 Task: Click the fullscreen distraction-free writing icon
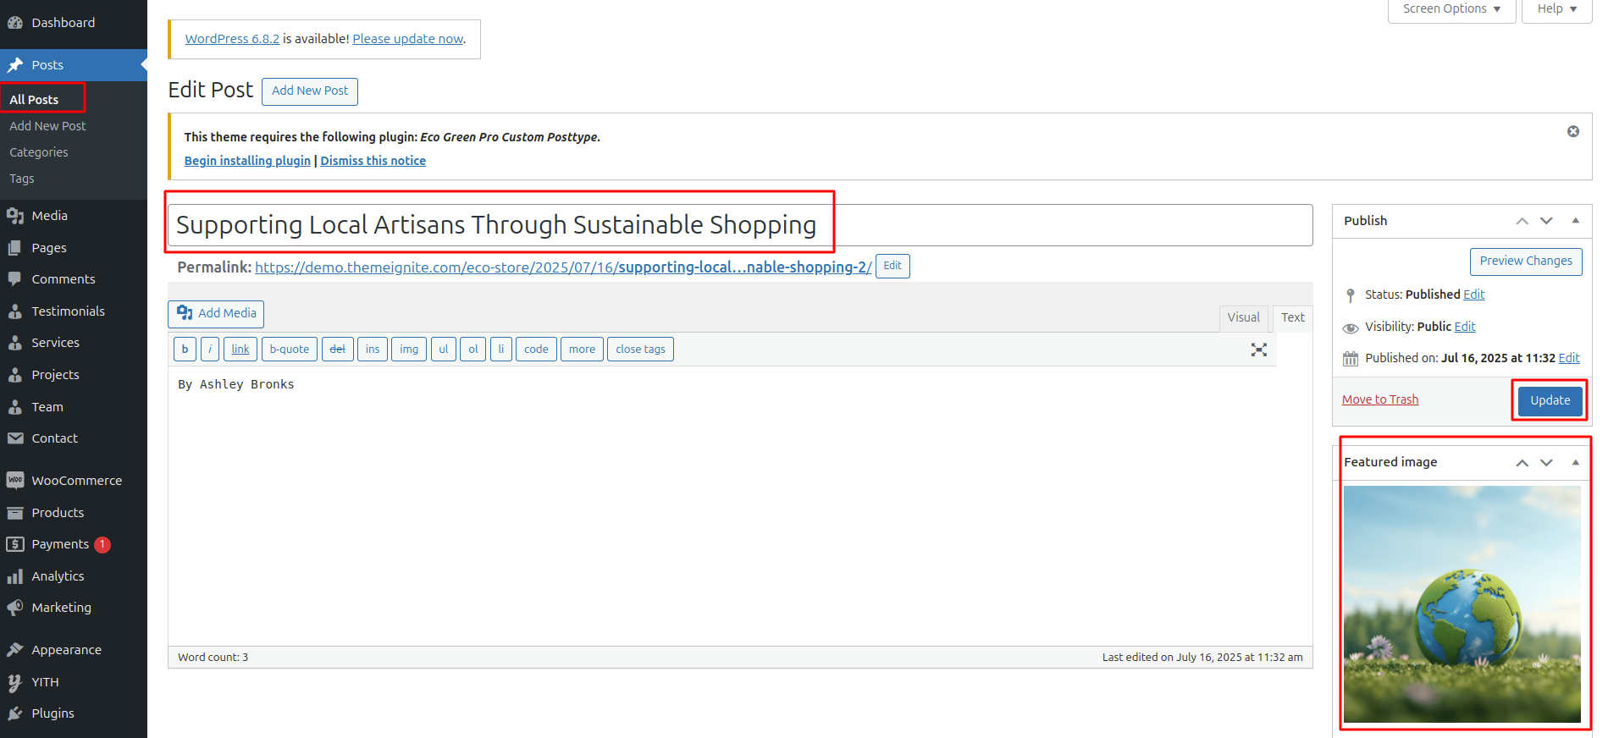point(1258,350)
